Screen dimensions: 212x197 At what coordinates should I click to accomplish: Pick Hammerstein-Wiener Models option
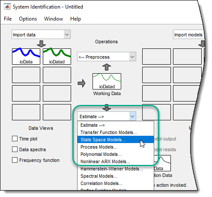(116, 169)
